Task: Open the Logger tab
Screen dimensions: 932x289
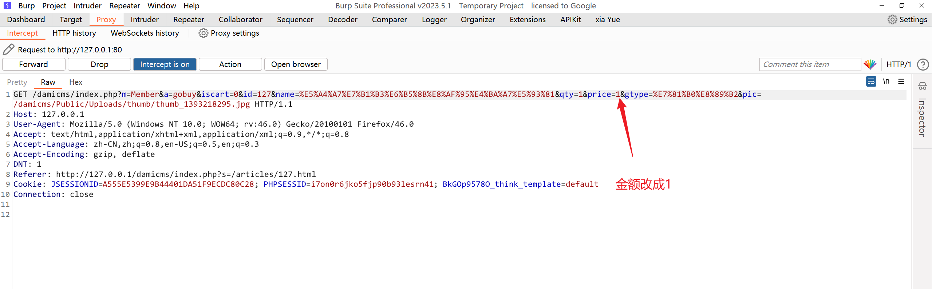Action: click(434, 20)
